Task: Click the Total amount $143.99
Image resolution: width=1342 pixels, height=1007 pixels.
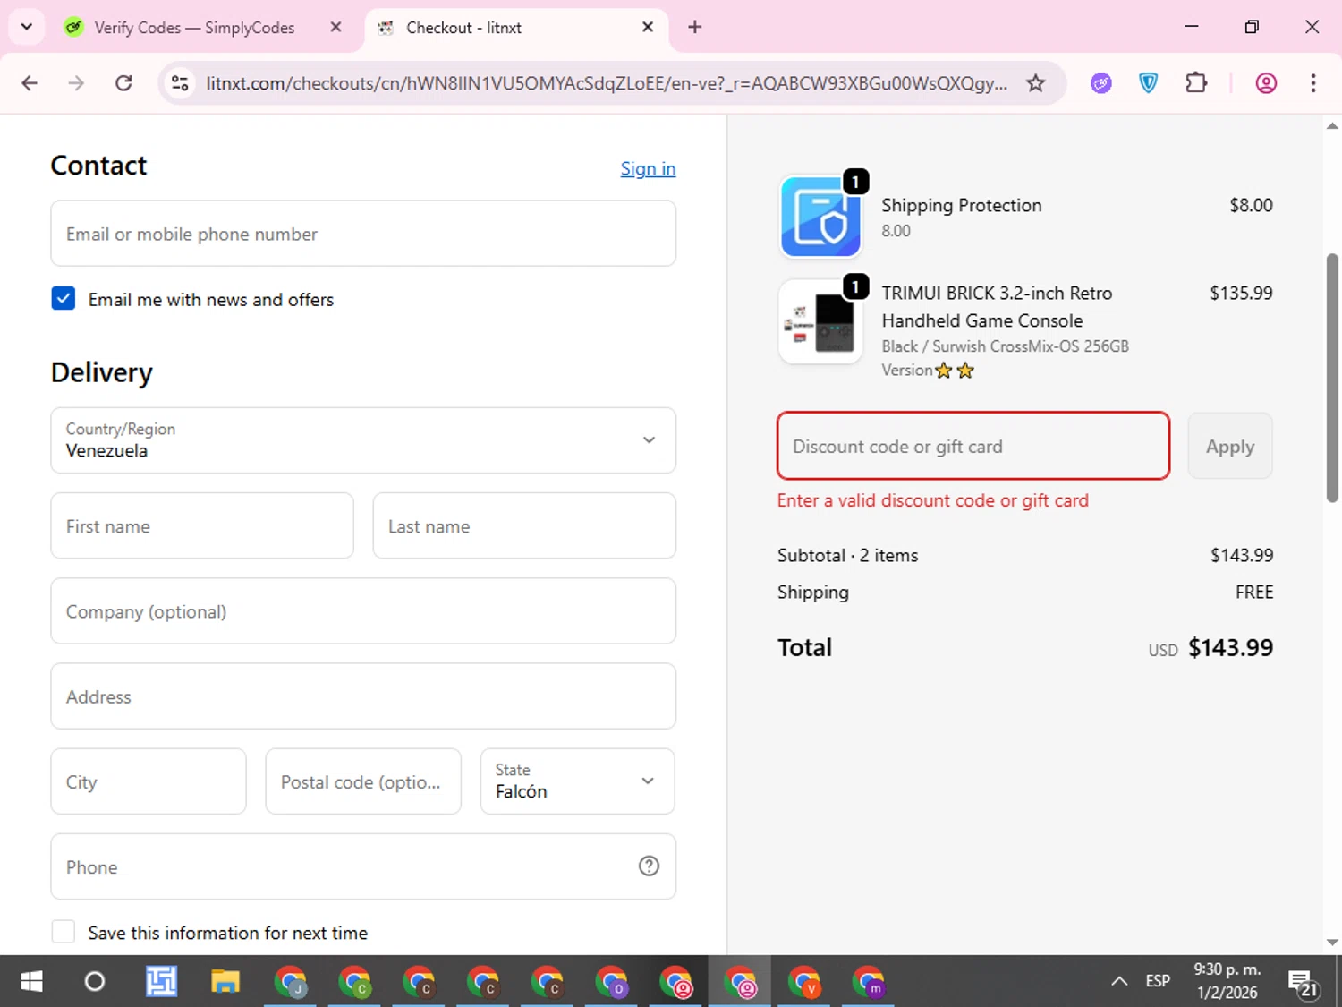Action: [1230, 647]
